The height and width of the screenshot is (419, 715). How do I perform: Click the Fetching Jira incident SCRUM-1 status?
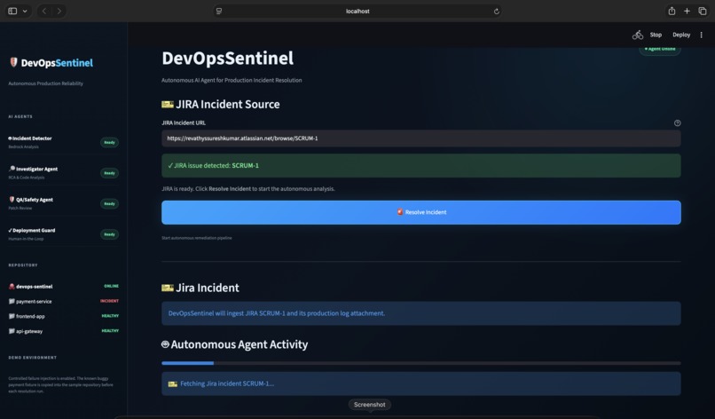click(x=420, y=383)
